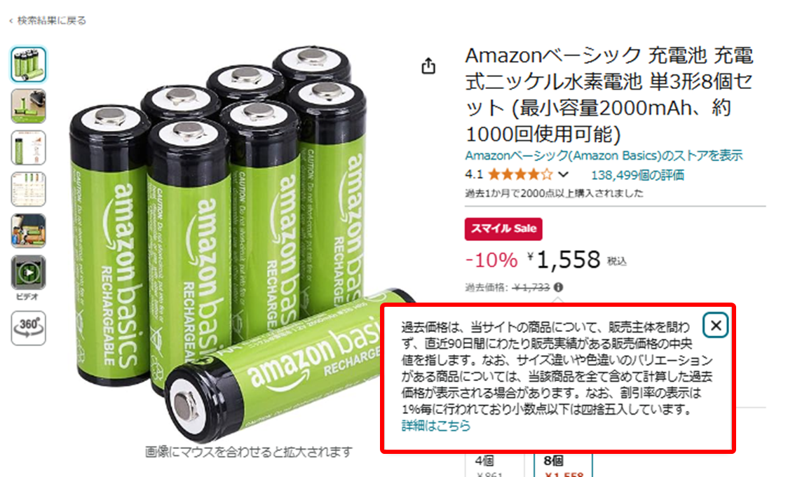Select the fifth lifestyle photo thumbnail

29,231
